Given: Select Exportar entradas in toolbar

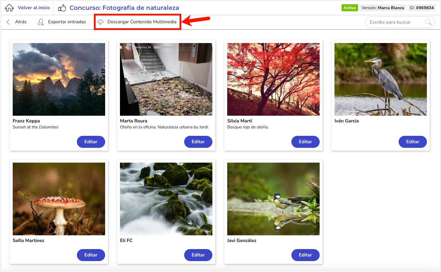Looking at the screenshot, I should tap(67, 22).
